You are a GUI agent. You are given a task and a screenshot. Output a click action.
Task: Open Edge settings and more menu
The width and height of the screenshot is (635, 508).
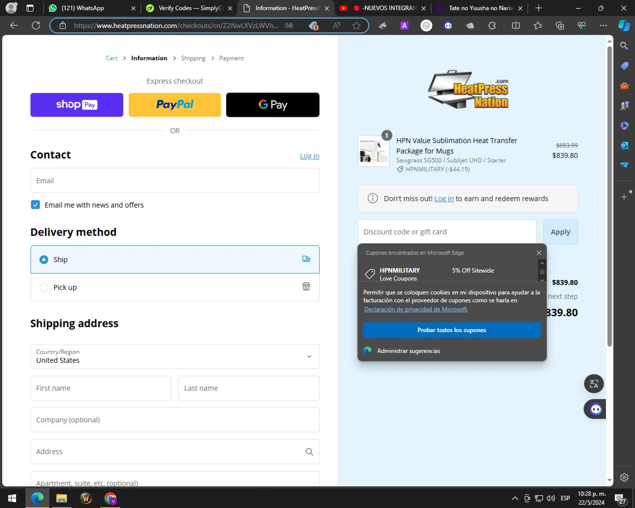pos(603,26)
